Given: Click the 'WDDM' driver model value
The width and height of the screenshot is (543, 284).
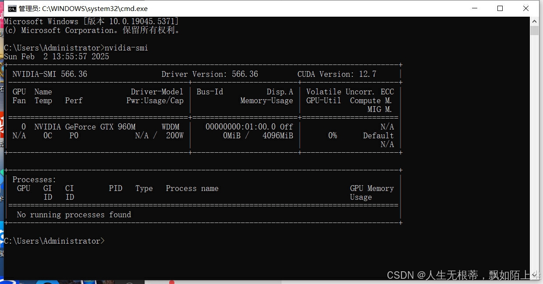Looking at the screenshot, I should point(170,127).
